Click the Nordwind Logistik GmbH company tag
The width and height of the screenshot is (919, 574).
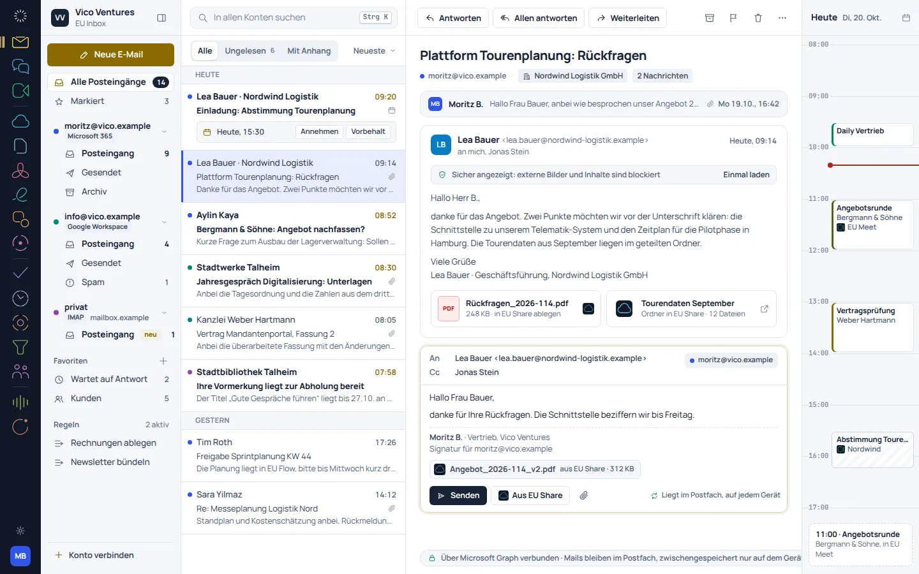click(x=573, y=76)
